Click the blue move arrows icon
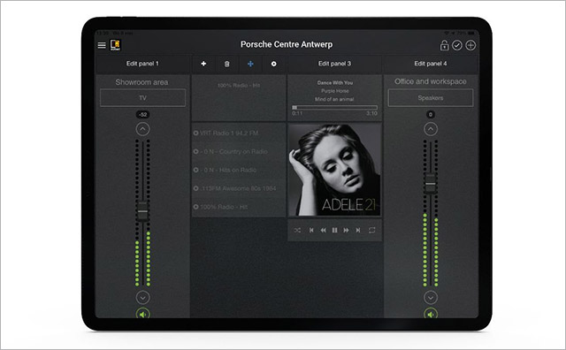This screenshot has height=350, width=566. coord(250,64)
